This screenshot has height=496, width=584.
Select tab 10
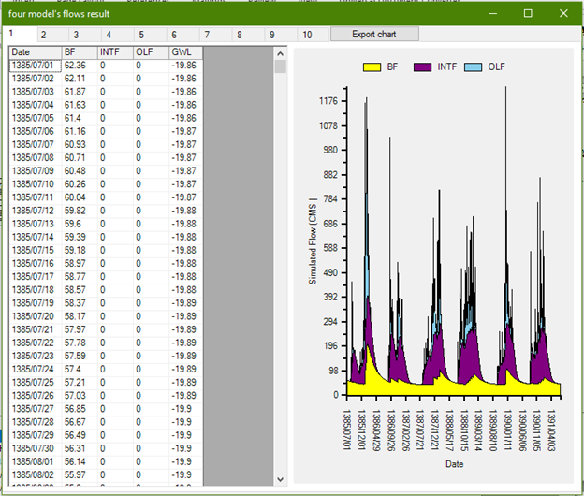click(x=306, y=34)
